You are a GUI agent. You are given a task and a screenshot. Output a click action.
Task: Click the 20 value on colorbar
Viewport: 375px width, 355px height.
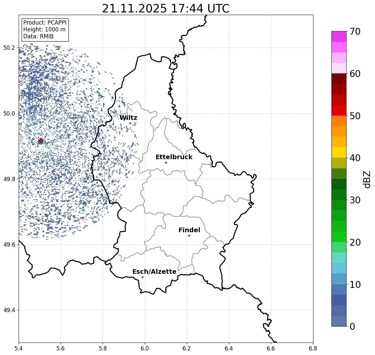click(355, 242)
